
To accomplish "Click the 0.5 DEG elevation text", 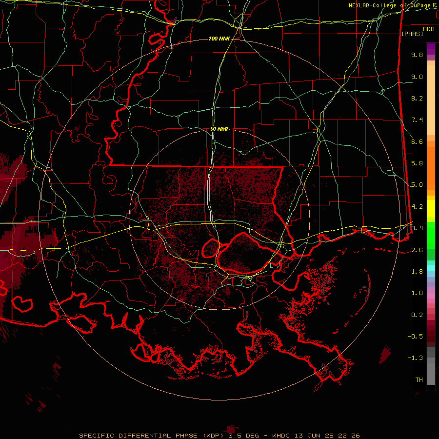I will click(245, 436).
